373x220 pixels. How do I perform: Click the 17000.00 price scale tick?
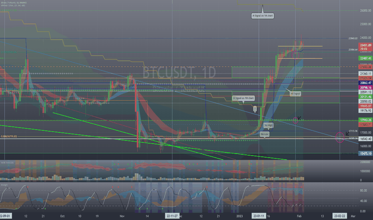coord(366,132)
